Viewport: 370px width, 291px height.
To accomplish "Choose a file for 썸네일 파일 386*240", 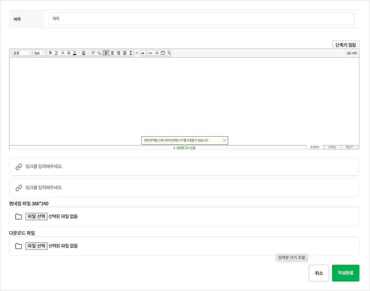I will (x=36, y=216).
